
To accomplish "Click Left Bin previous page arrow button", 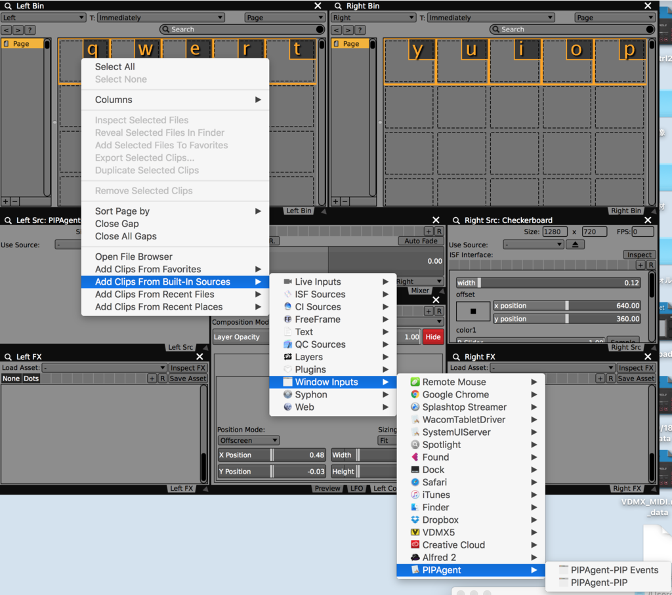I will click(6, 30).
